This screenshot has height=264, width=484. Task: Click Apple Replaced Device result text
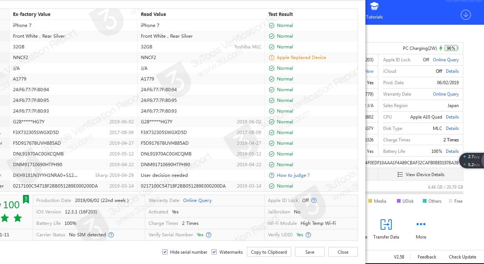[x=301, y=58]
